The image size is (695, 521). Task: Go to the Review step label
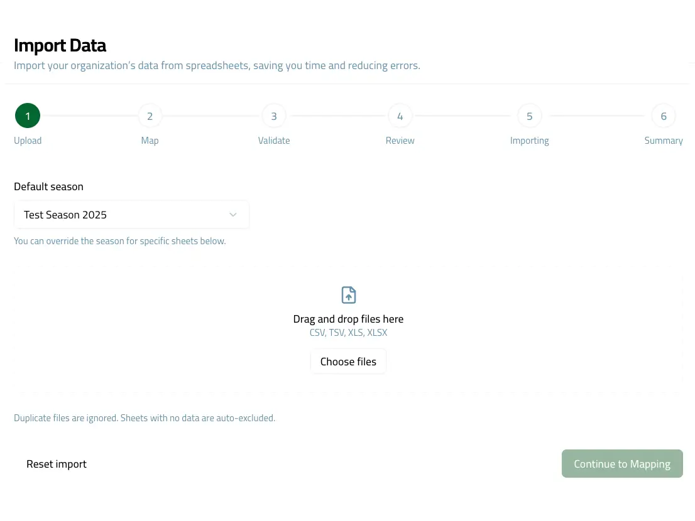[400, 141]
